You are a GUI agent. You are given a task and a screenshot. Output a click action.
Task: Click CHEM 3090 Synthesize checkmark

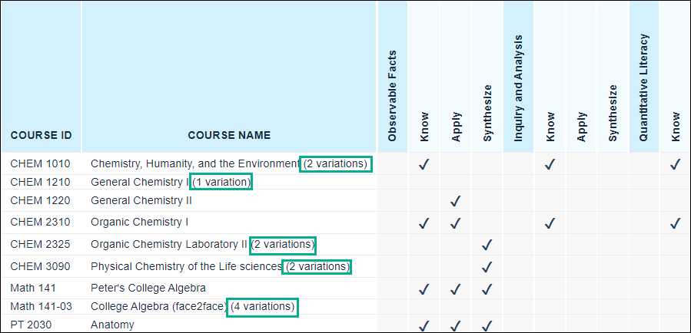tap(487, 267)
